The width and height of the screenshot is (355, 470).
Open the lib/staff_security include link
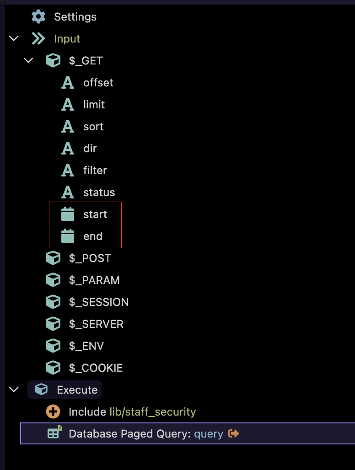click(x=152, y=412)
